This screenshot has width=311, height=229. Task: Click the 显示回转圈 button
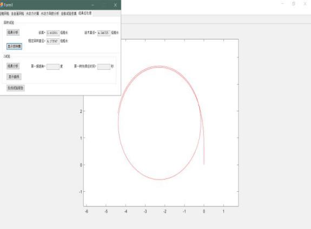point(14,46)
